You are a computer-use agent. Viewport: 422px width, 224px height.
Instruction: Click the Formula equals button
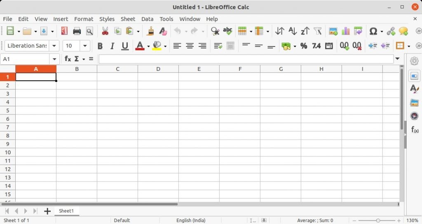click(x=91, y=58)
